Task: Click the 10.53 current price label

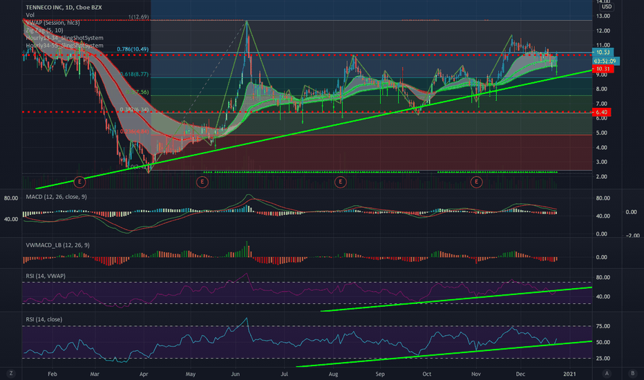Action: [603, 53]
